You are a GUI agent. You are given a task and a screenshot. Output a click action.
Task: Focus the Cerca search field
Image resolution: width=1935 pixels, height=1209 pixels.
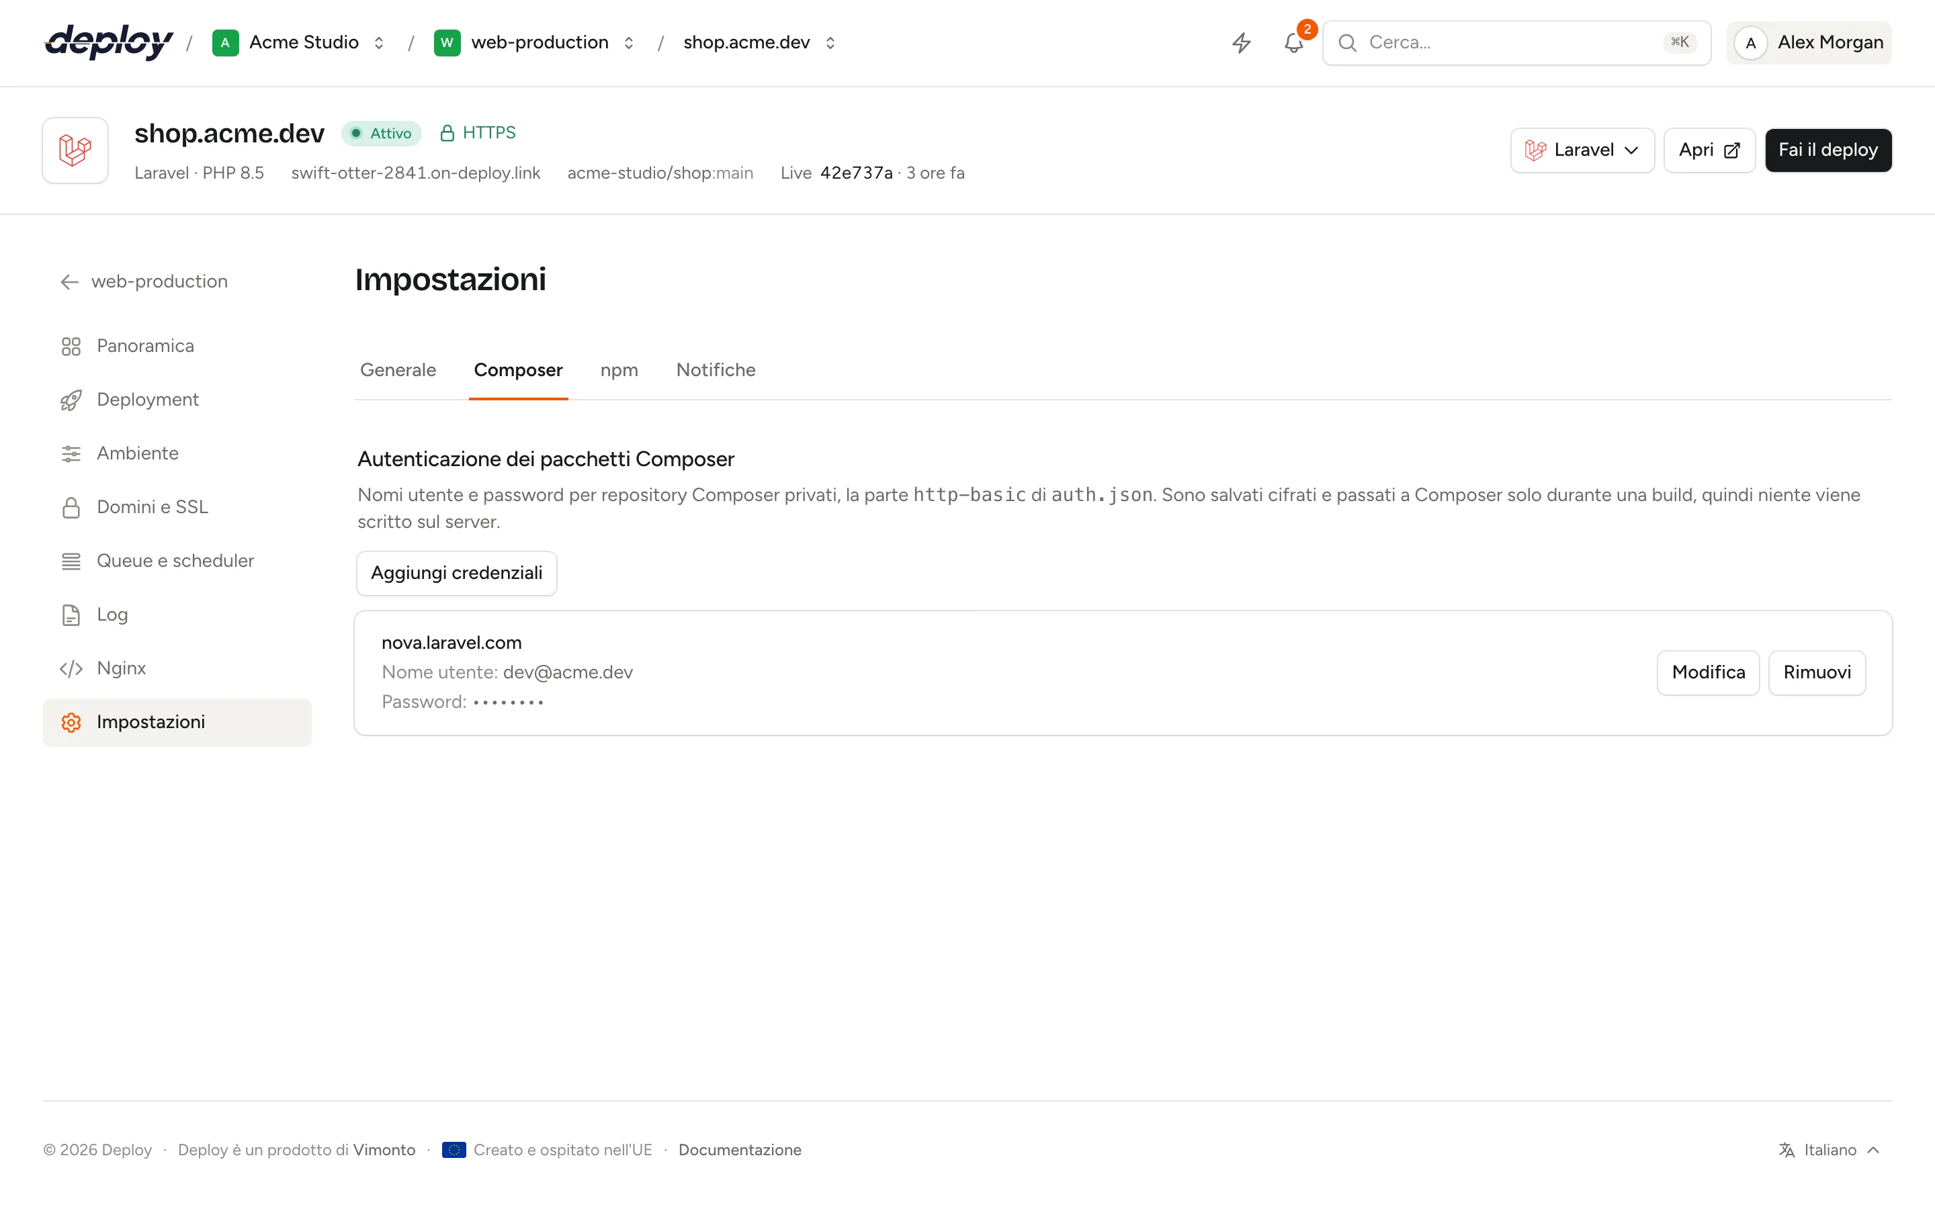pyautogui.click(x=1516, y=43)
